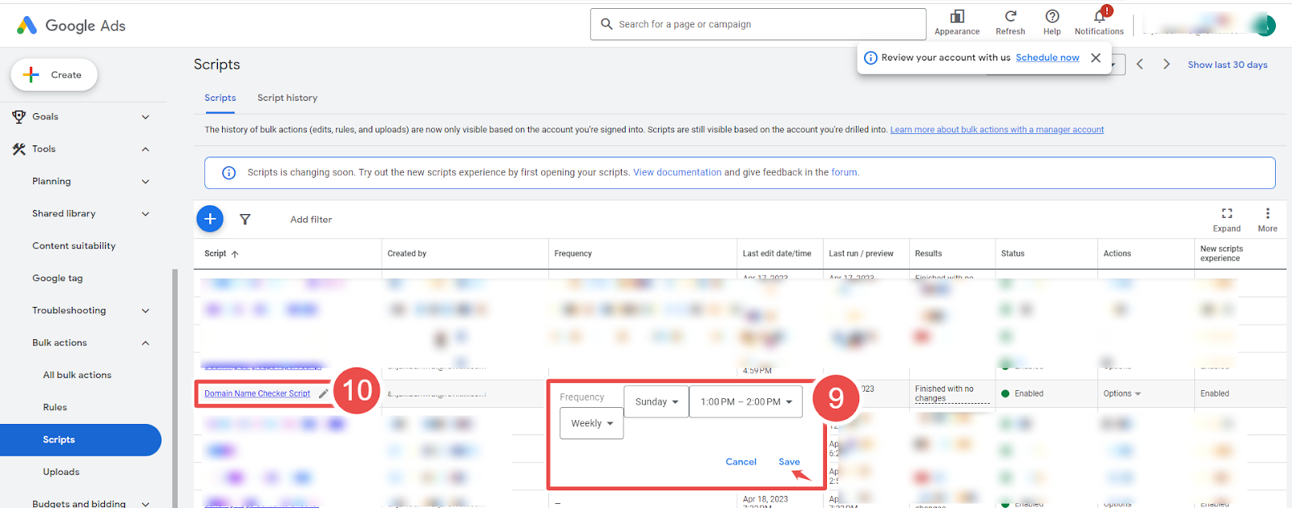Select Scripts in the sidebar
This screenshot has height=508, width=1292.
[x=81, y=439]
